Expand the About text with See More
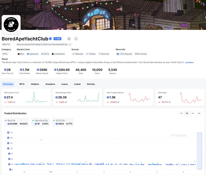Screen dimensions: 206x175 point(190,62)
